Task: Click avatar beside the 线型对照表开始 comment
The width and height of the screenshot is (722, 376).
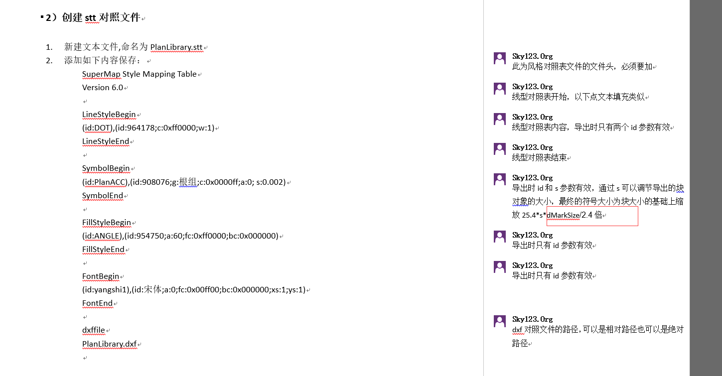Action: [x=500, y=89]
